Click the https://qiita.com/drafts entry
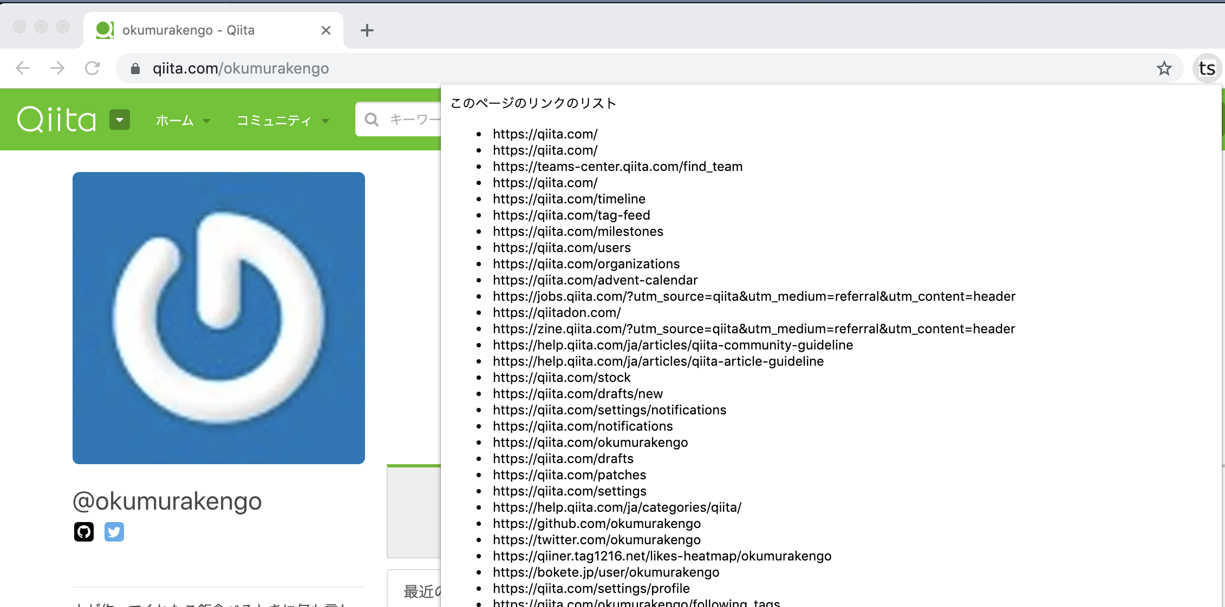The height and width of the screenshot is (607, 1225). pos(563,459)
